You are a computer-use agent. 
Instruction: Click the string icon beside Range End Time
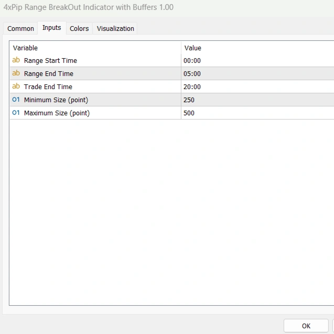(x=16, y=74)
